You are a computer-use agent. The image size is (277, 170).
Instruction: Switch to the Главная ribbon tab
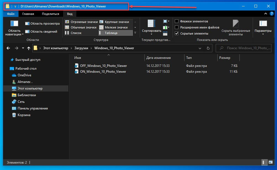[28, 14]
